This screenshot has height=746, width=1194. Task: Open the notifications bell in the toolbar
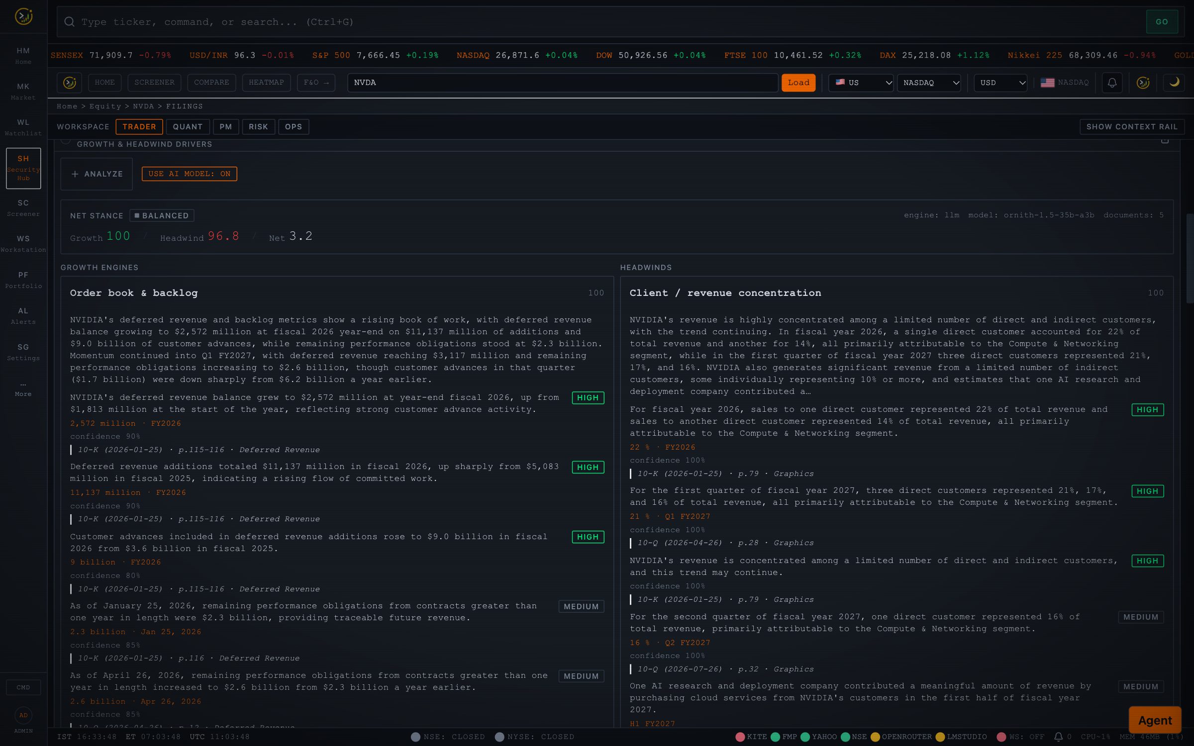click(x=1112, y=83)
